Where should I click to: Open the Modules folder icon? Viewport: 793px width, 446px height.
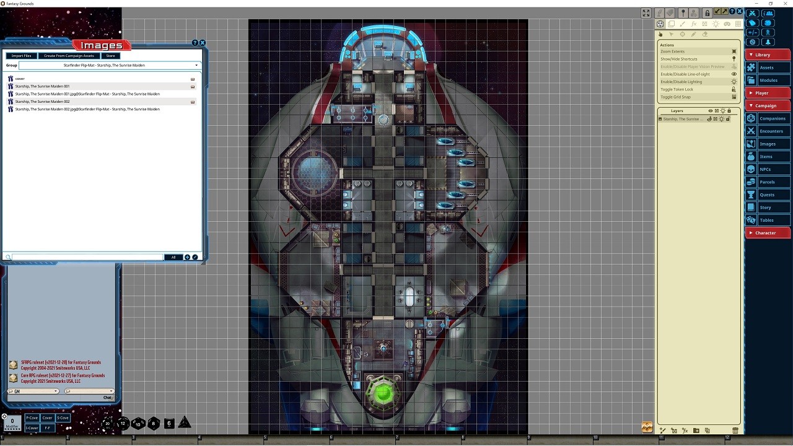tap(751, 80)
